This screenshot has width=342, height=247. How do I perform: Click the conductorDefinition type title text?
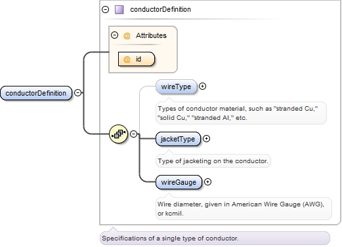(x=160, y=9)
